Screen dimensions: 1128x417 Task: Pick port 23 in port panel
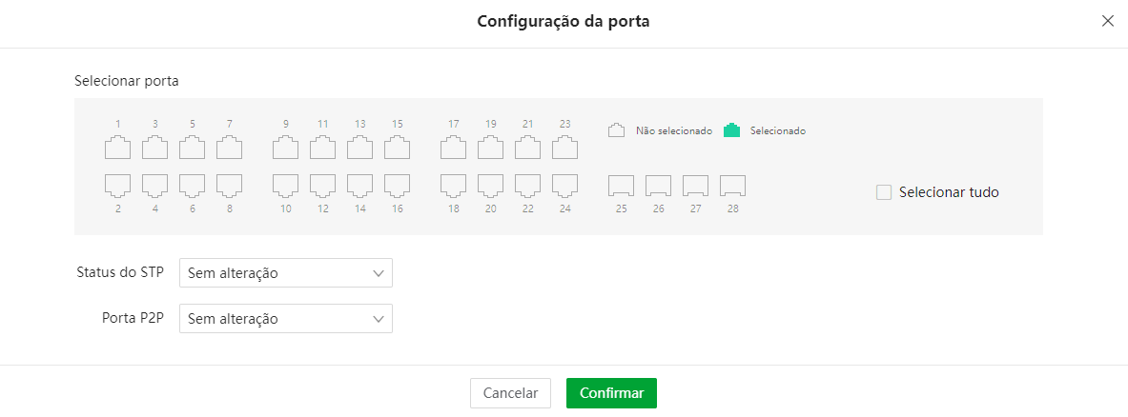click(x=564, y=148)
